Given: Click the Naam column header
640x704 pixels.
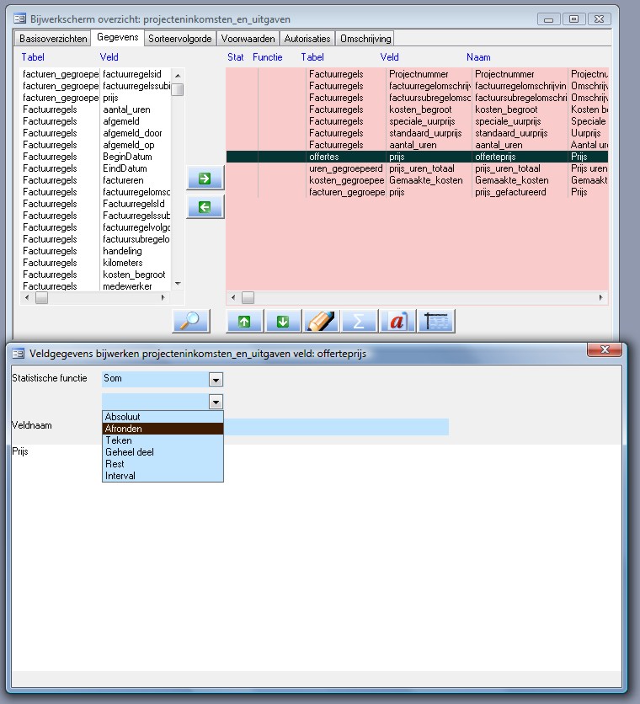Looking at the screenshot, I should tap(478, 57).
